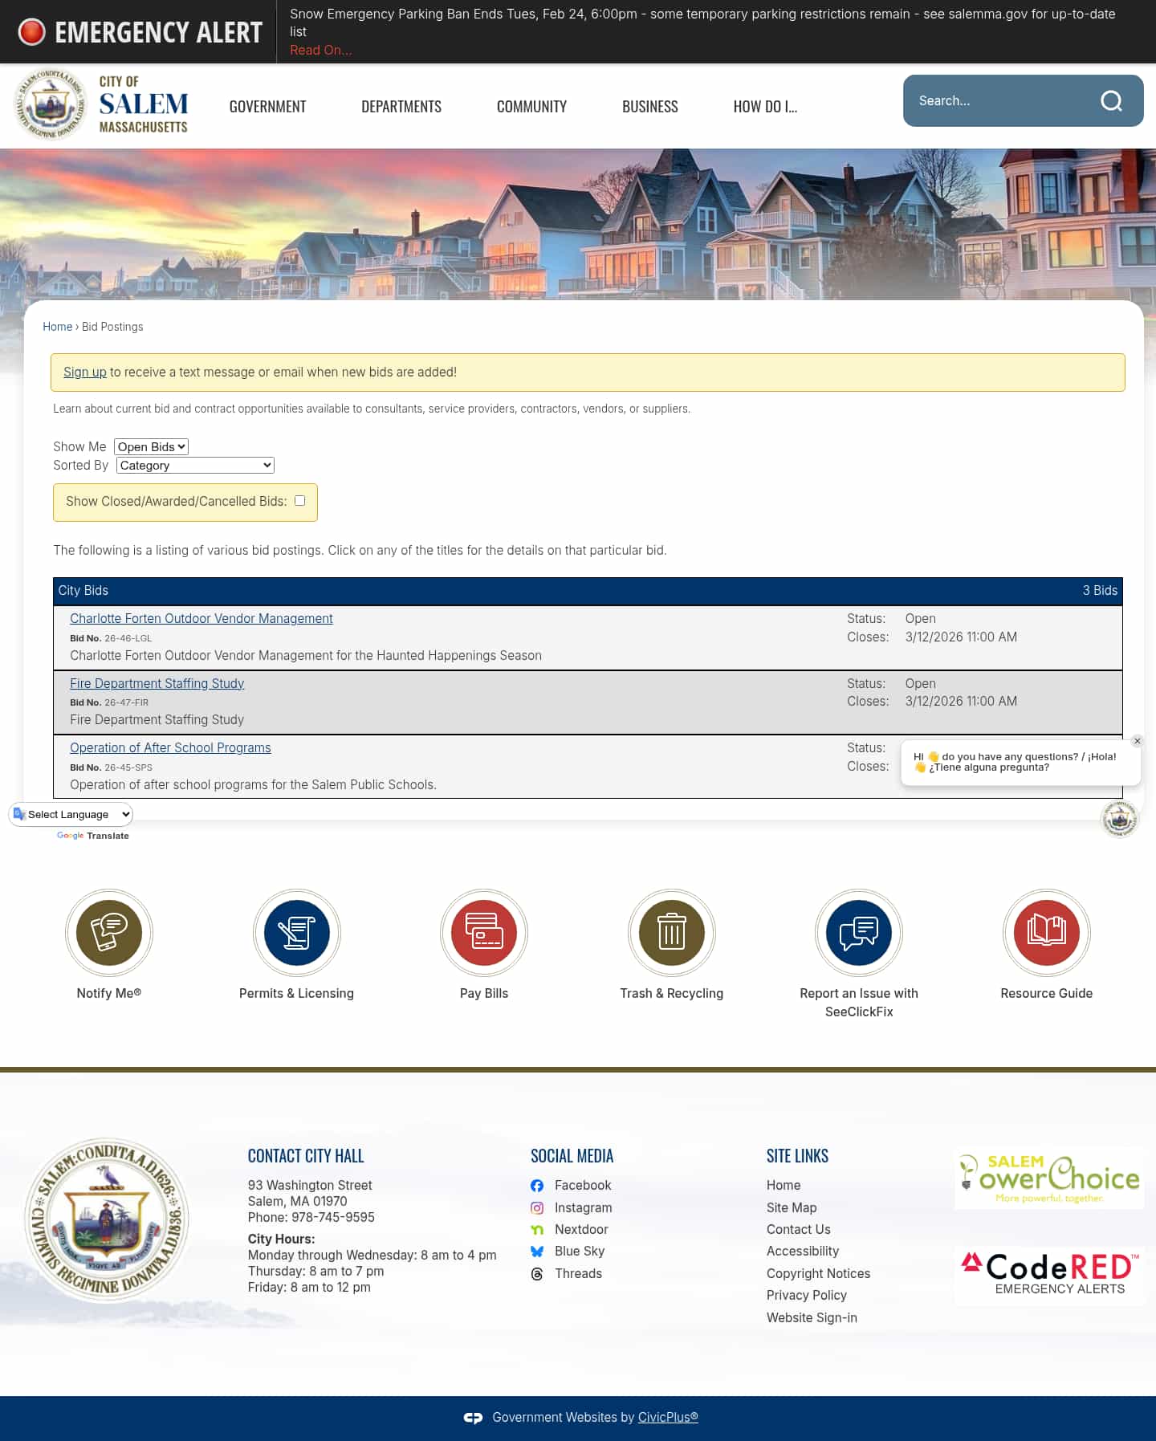Screen dimensions: 1156x1441
Task: Click the CivicPlus logo icon in footer bar
Action: [x=473, y=1418]
